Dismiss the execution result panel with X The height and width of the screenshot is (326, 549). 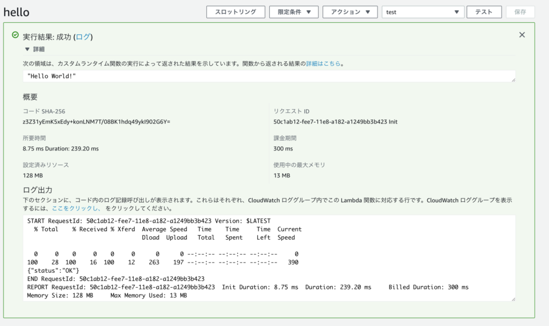pos(522,35)
